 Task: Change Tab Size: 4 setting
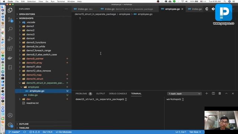[x=195, y=132]
